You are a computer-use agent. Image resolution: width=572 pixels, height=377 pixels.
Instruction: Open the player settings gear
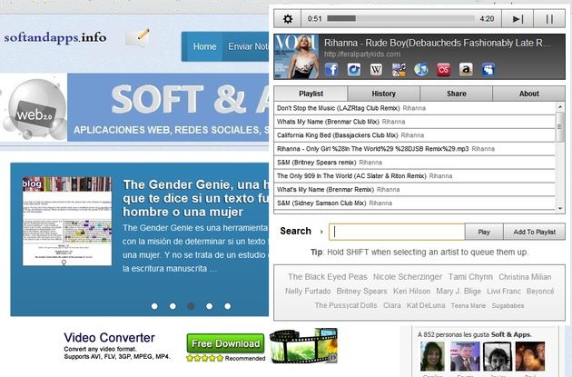[x=288, y=18]
